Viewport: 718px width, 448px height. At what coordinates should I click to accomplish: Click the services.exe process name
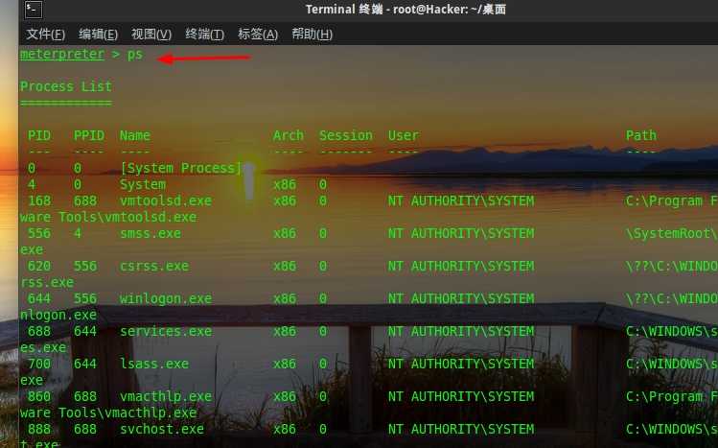[x=166, y=331]
